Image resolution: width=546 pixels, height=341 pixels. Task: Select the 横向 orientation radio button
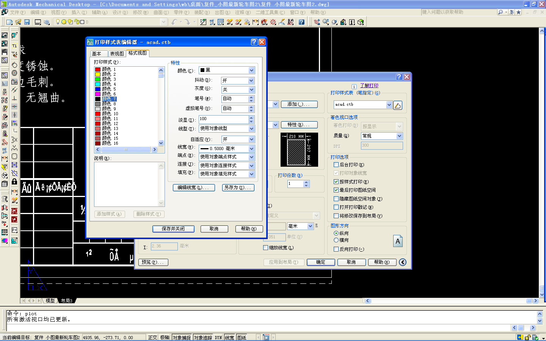(336, 240)
